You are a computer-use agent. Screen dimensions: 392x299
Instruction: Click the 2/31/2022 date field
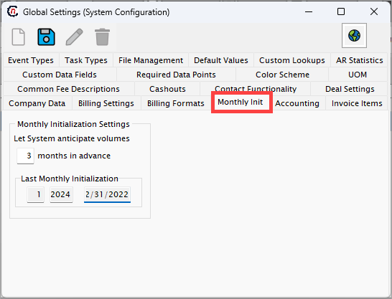pyautogui.click(x=107, y=194)
